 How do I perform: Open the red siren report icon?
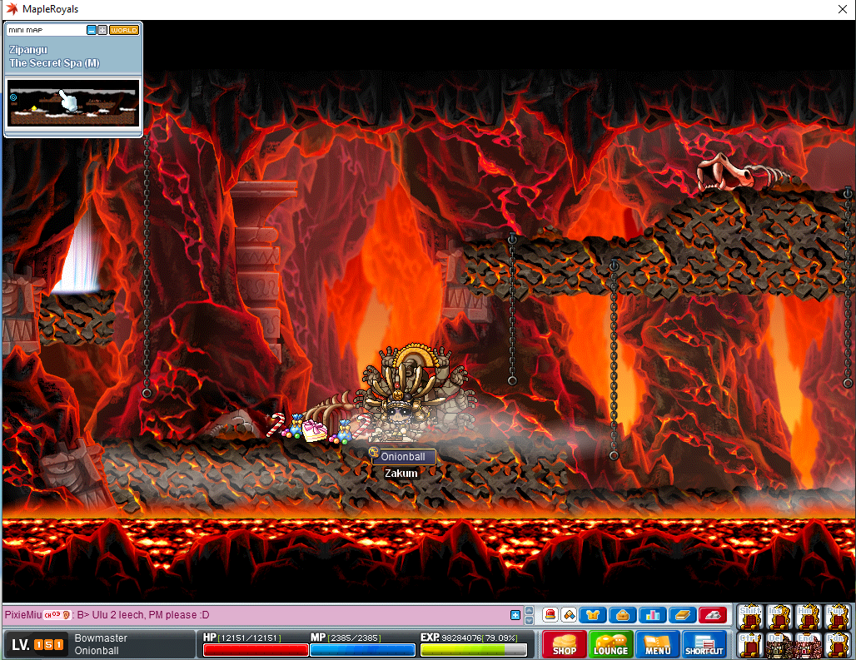point(550,615)
